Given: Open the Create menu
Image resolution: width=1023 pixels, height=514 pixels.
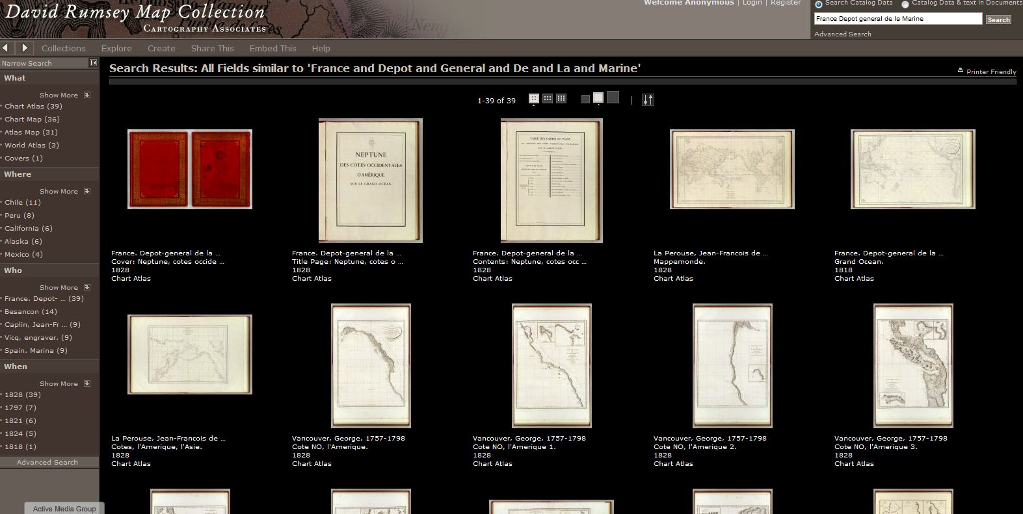Looking at the screenshot, I should point(161,48).
